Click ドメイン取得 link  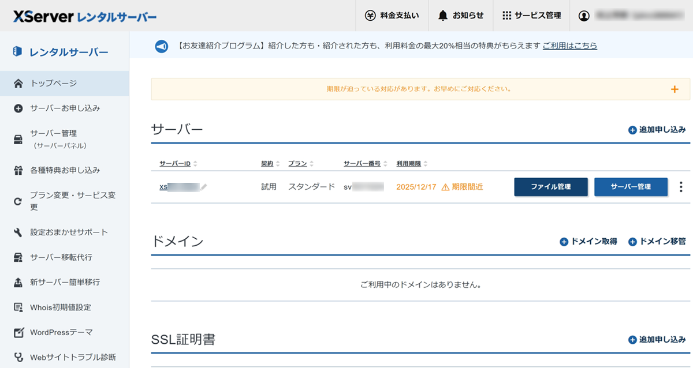click(x=588, y=242)
